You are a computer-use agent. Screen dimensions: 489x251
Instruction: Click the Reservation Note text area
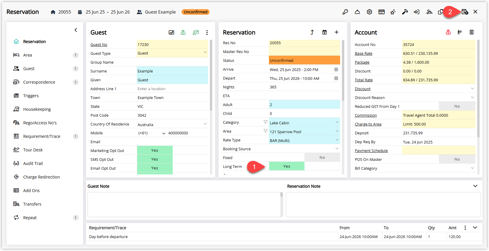(x=383, y=204)
